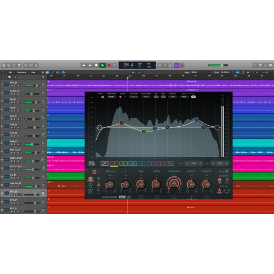Start recording with red Record button
274x274 pixels.
click(109, 65)
